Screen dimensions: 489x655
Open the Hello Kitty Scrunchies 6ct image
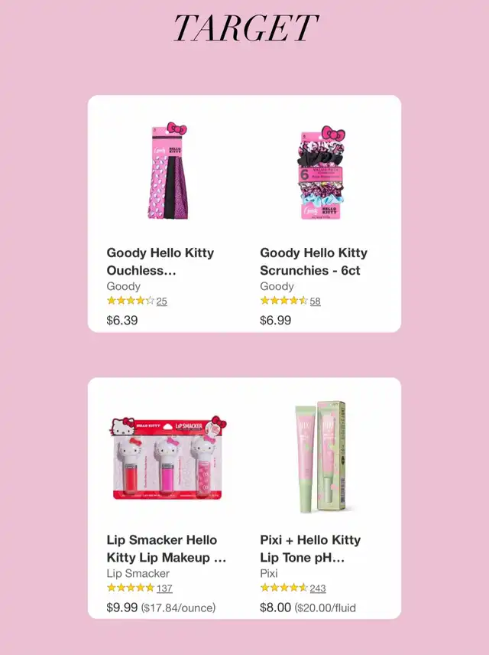point(321,172)
